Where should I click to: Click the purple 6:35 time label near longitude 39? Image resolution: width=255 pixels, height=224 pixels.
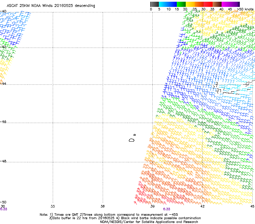tap(167, 209)
